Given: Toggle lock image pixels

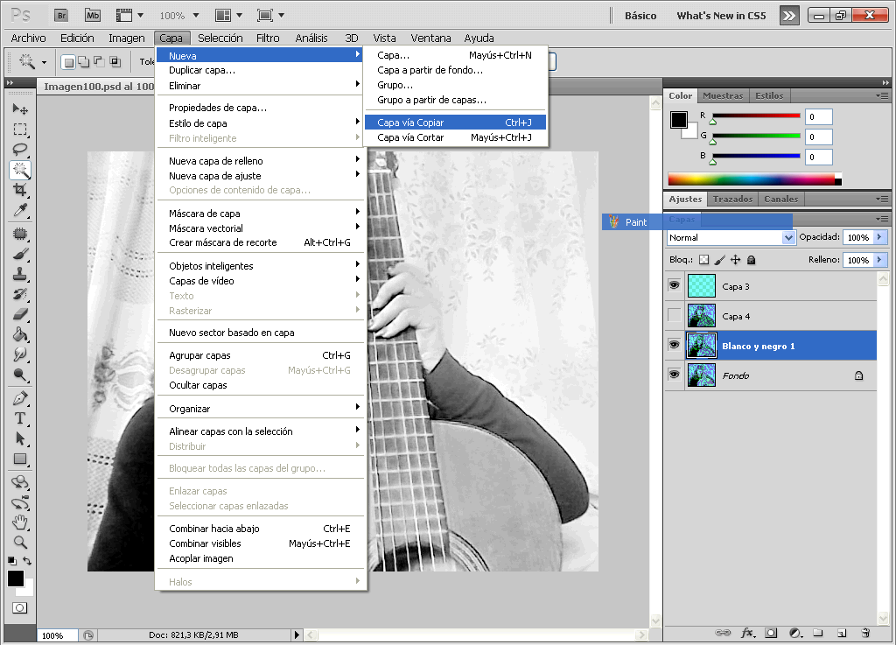Looking at the screenshot, I should (x=720, y=260).
